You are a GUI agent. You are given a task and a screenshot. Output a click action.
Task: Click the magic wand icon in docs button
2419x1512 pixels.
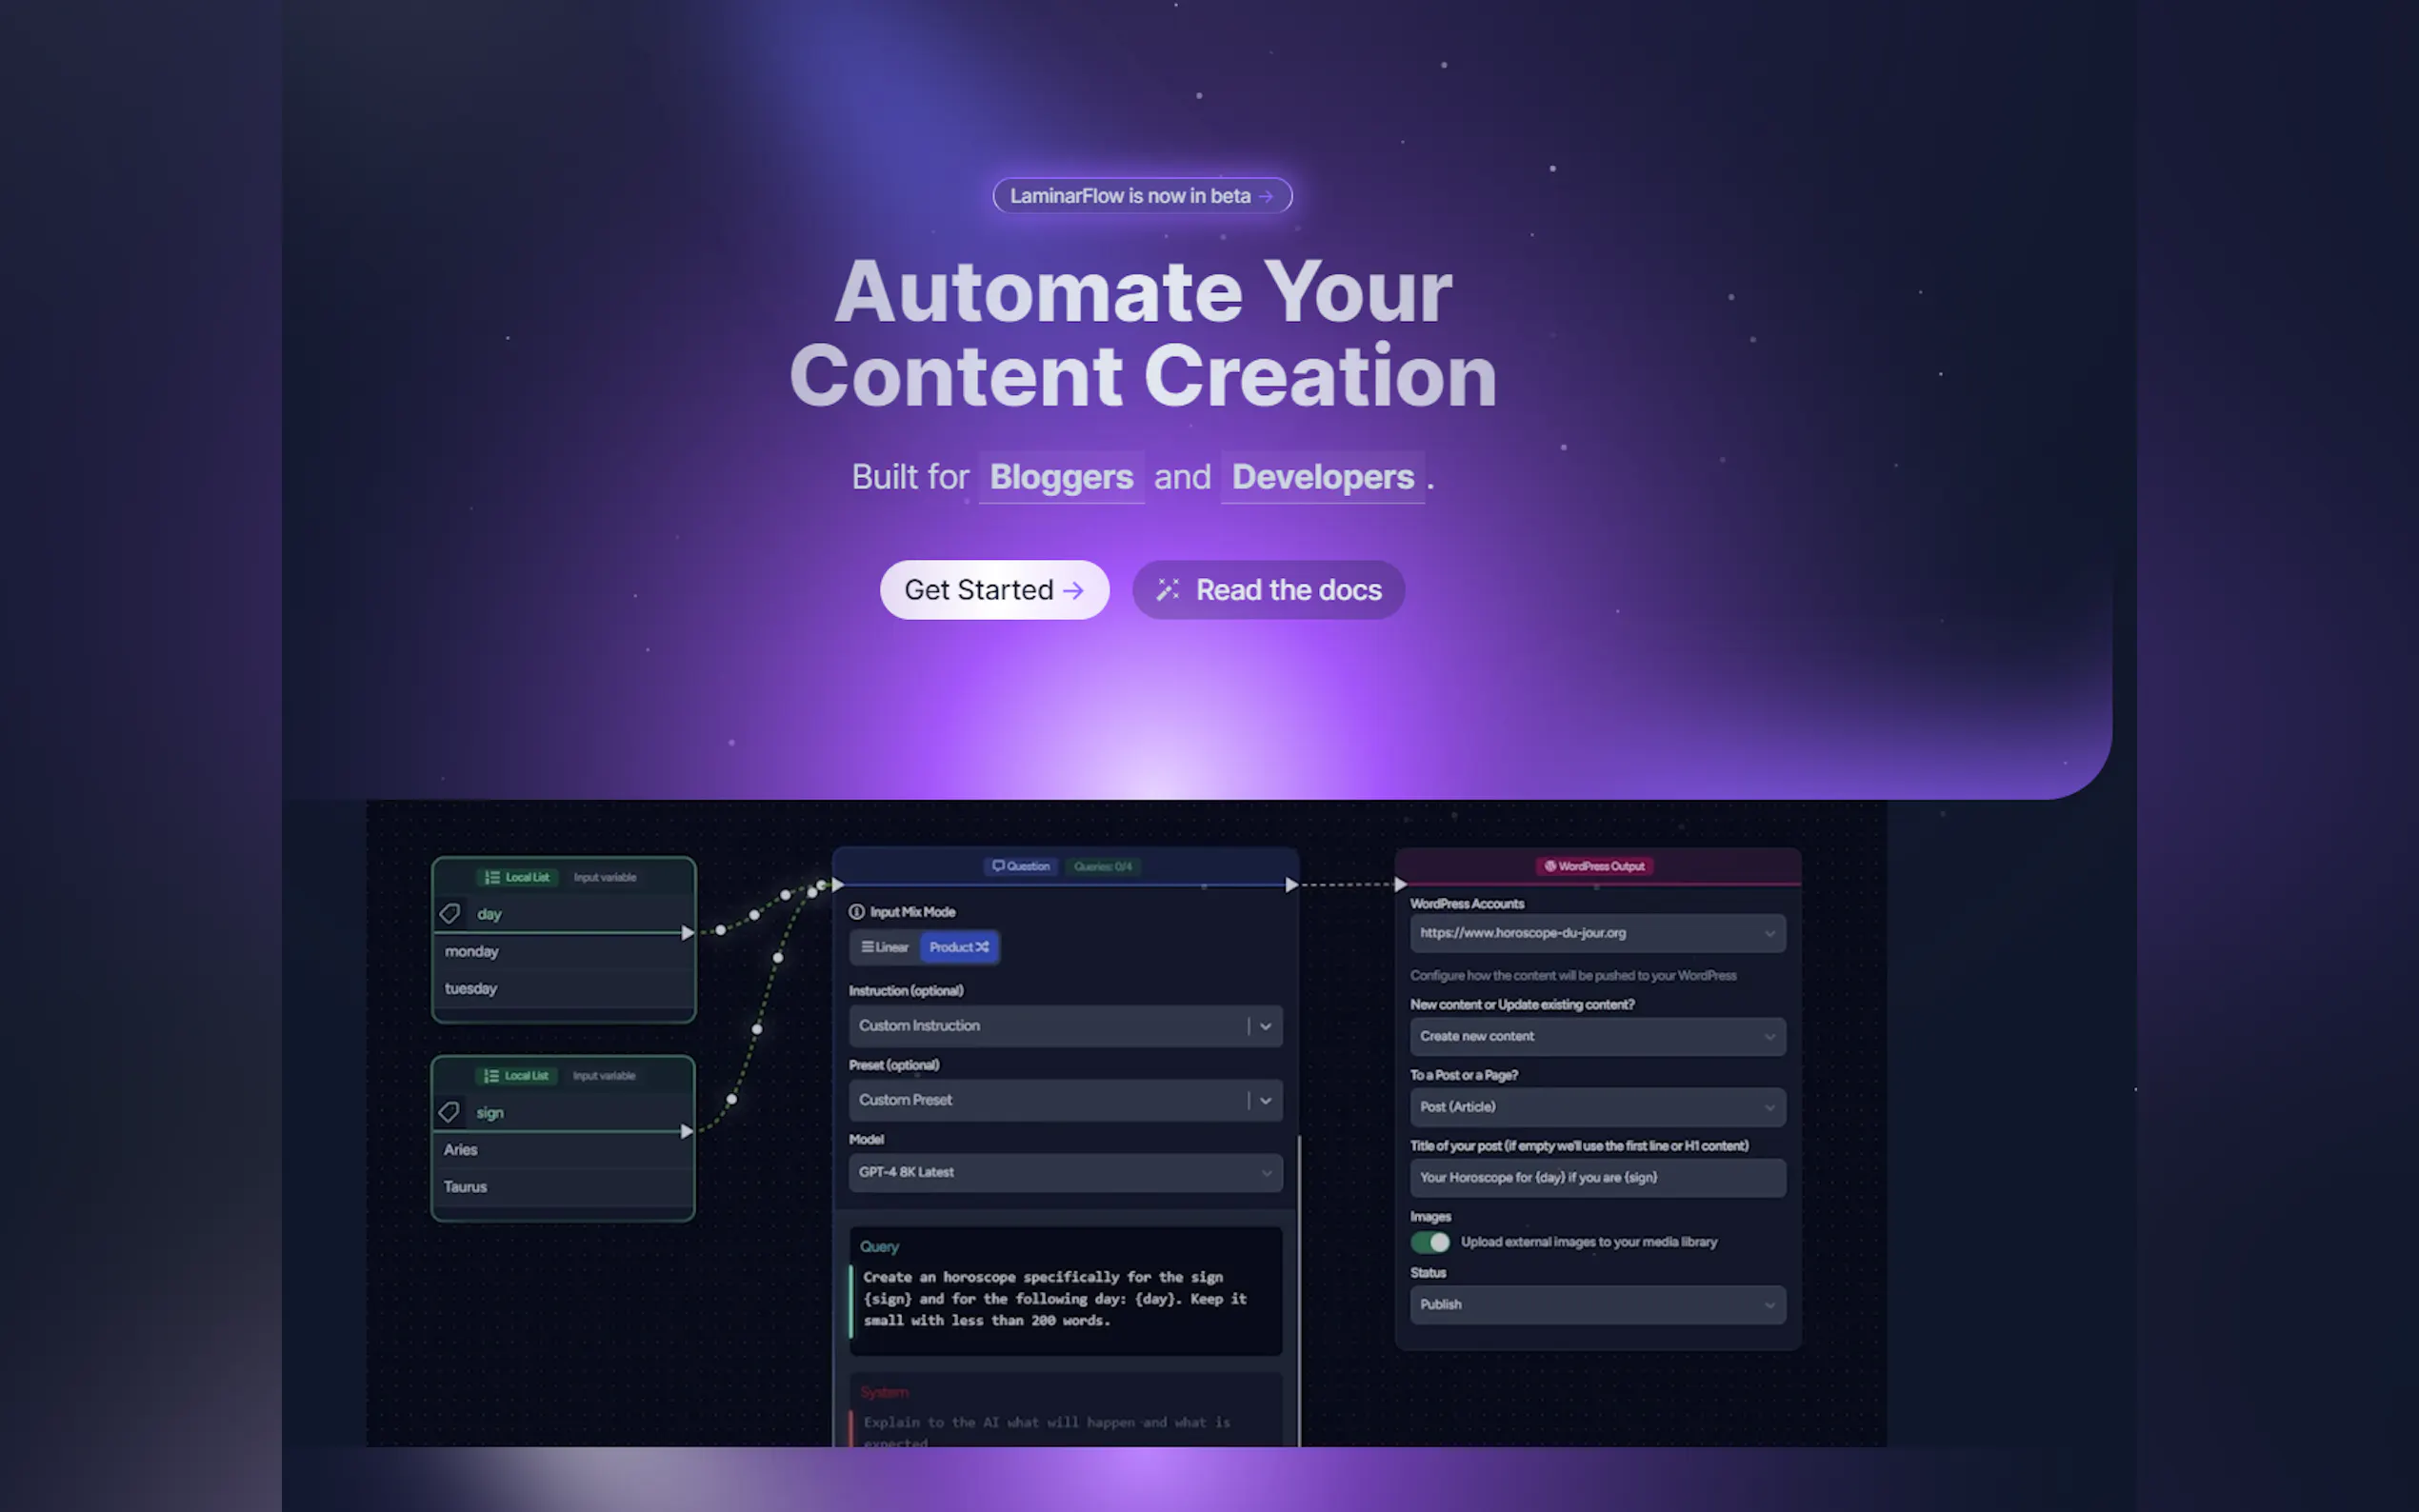[1167, 590]
